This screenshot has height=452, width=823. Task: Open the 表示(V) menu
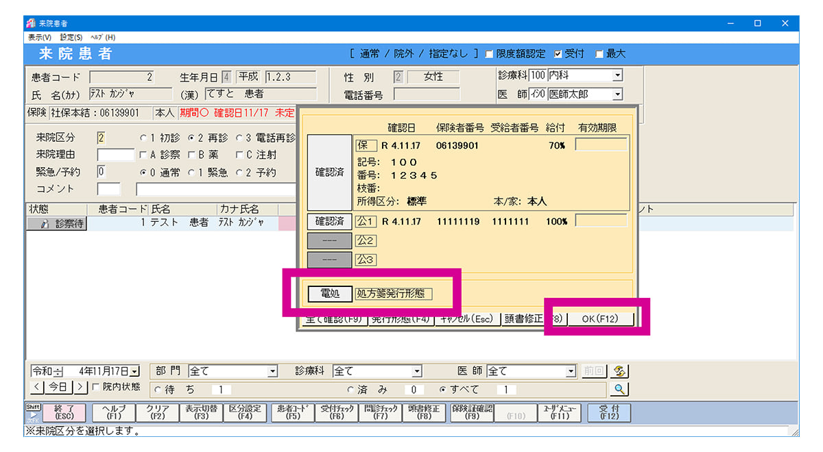40,38
